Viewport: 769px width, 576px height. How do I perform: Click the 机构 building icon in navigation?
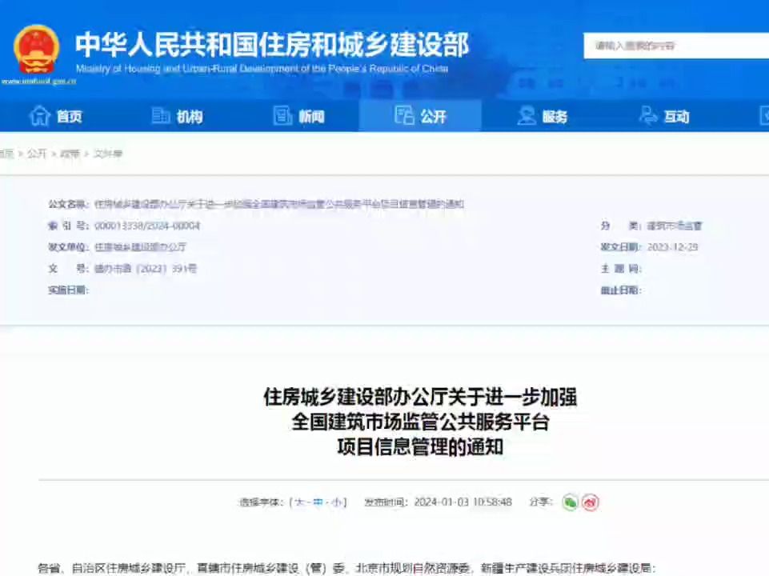[x=159, y=116]
